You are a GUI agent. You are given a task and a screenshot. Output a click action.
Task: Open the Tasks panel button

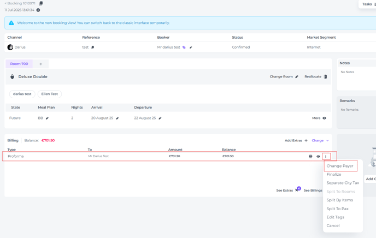click(x=368, y=4)
